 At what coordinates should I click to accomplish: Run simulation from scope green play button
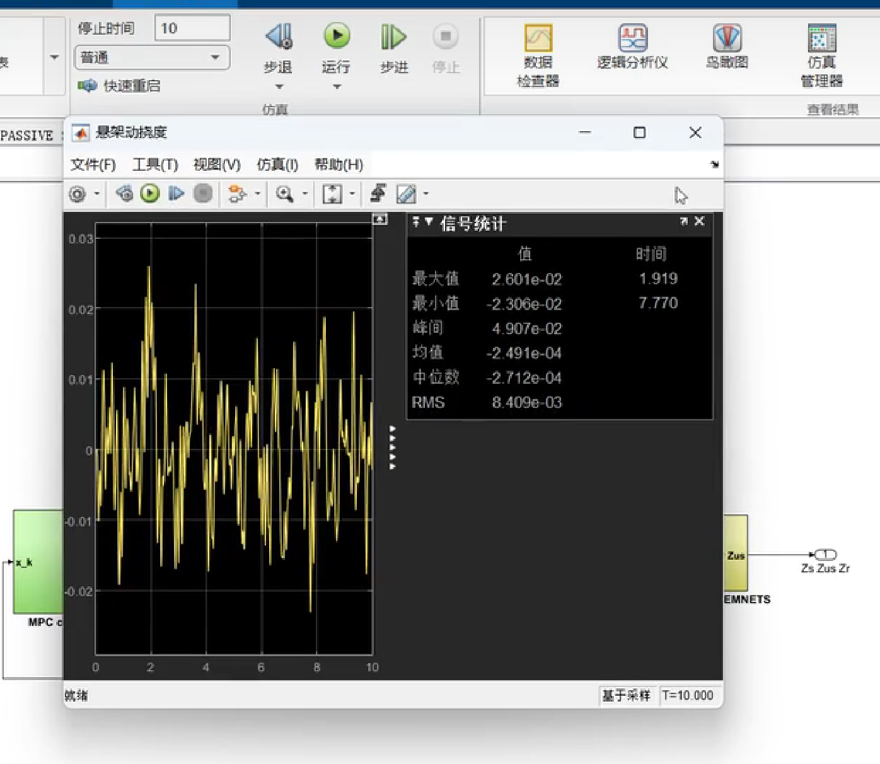(x=150, y=194)
